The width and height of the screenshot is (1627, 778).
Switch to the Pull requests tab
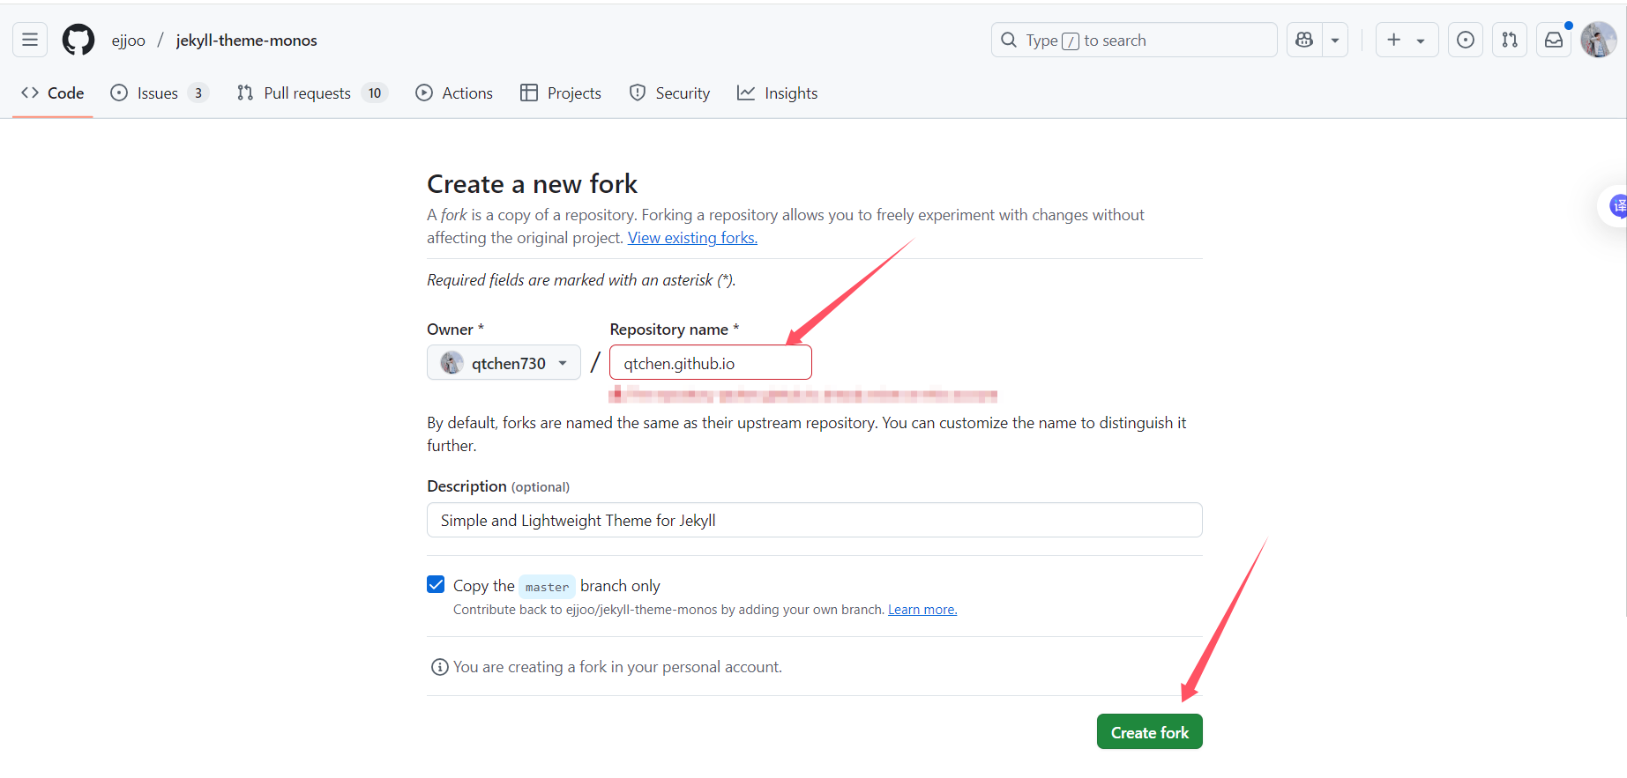(312, 93)
